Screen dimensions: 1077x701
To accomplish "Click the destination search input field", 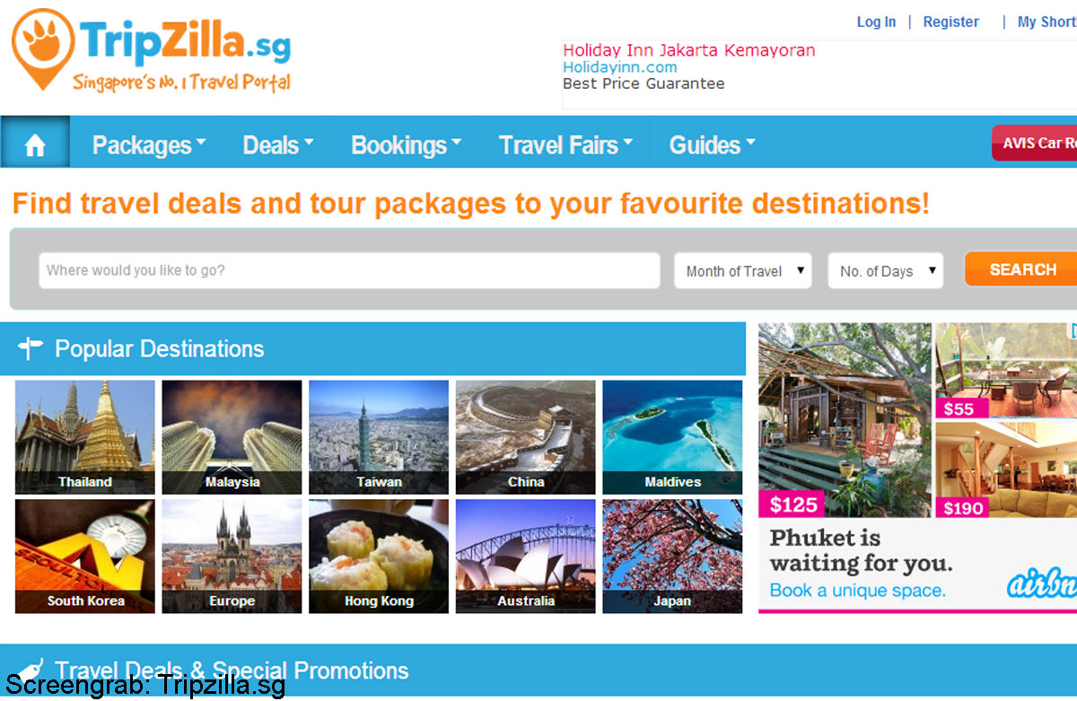I will pos(349,270).
